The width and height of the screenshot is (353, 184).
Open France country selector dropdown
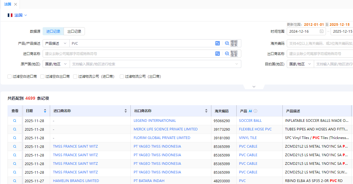18,15
